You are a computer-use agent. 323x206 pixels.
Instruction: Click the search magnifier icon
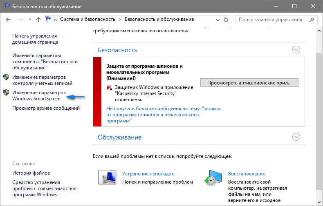[x=312, y=19]
